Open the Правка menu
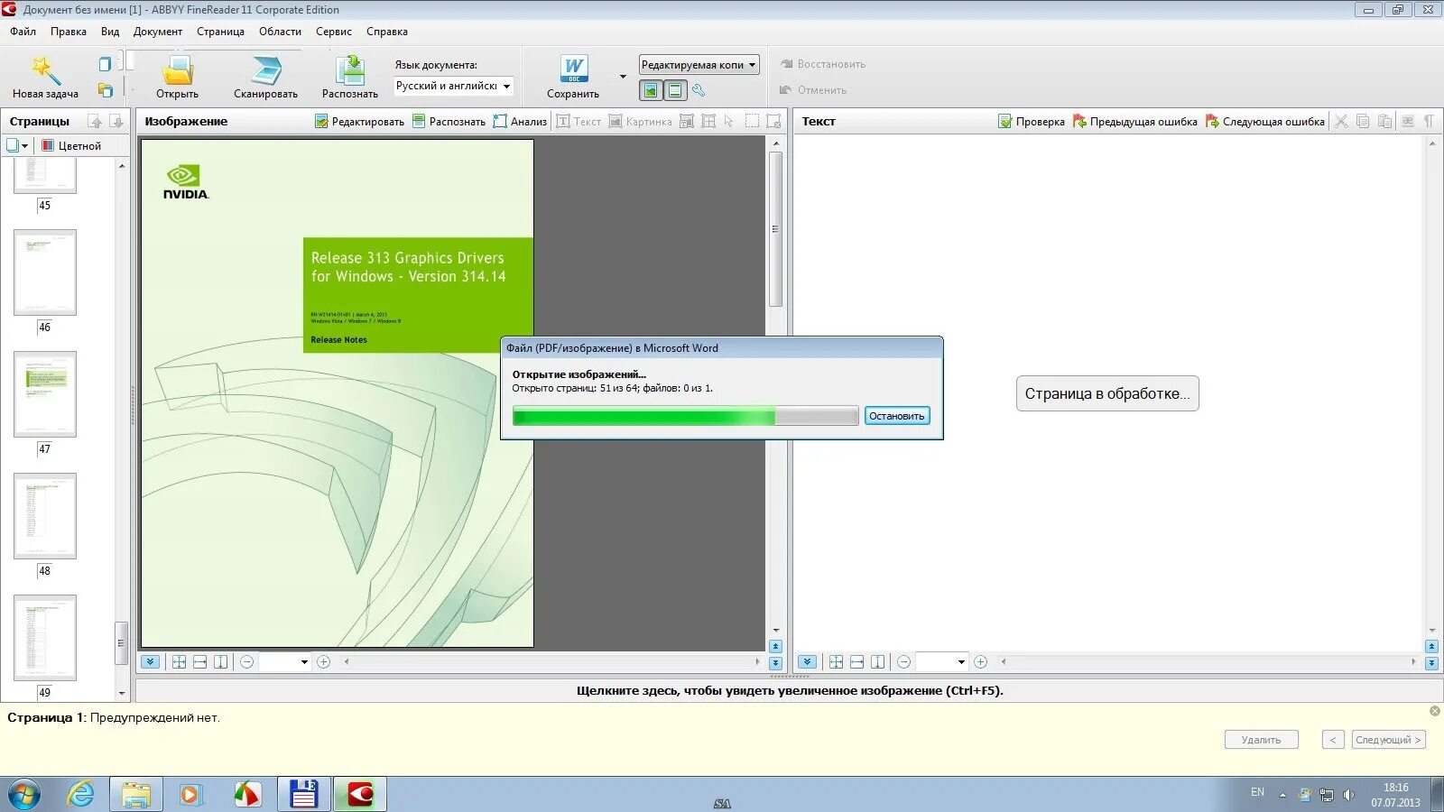Screen dimensions: 1444x812 pyautogui.click(x=69, y=32)
